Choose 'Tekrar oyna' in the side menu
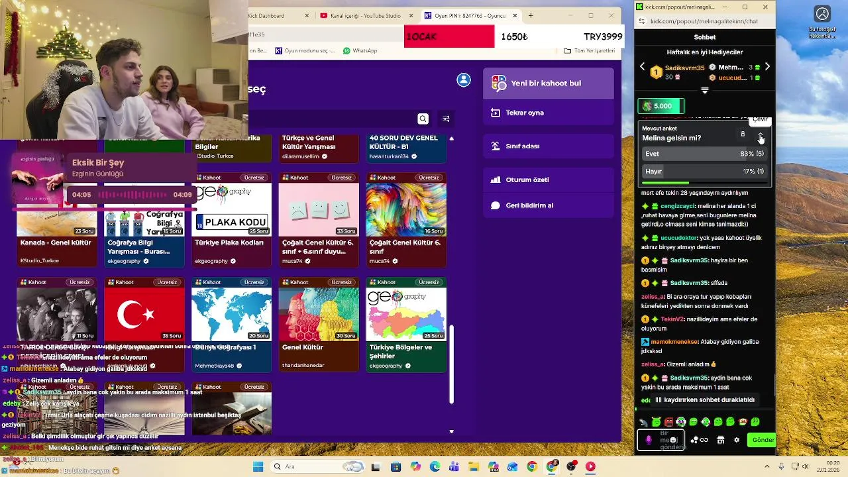This screenshot has width=848, height=477. 549,113
